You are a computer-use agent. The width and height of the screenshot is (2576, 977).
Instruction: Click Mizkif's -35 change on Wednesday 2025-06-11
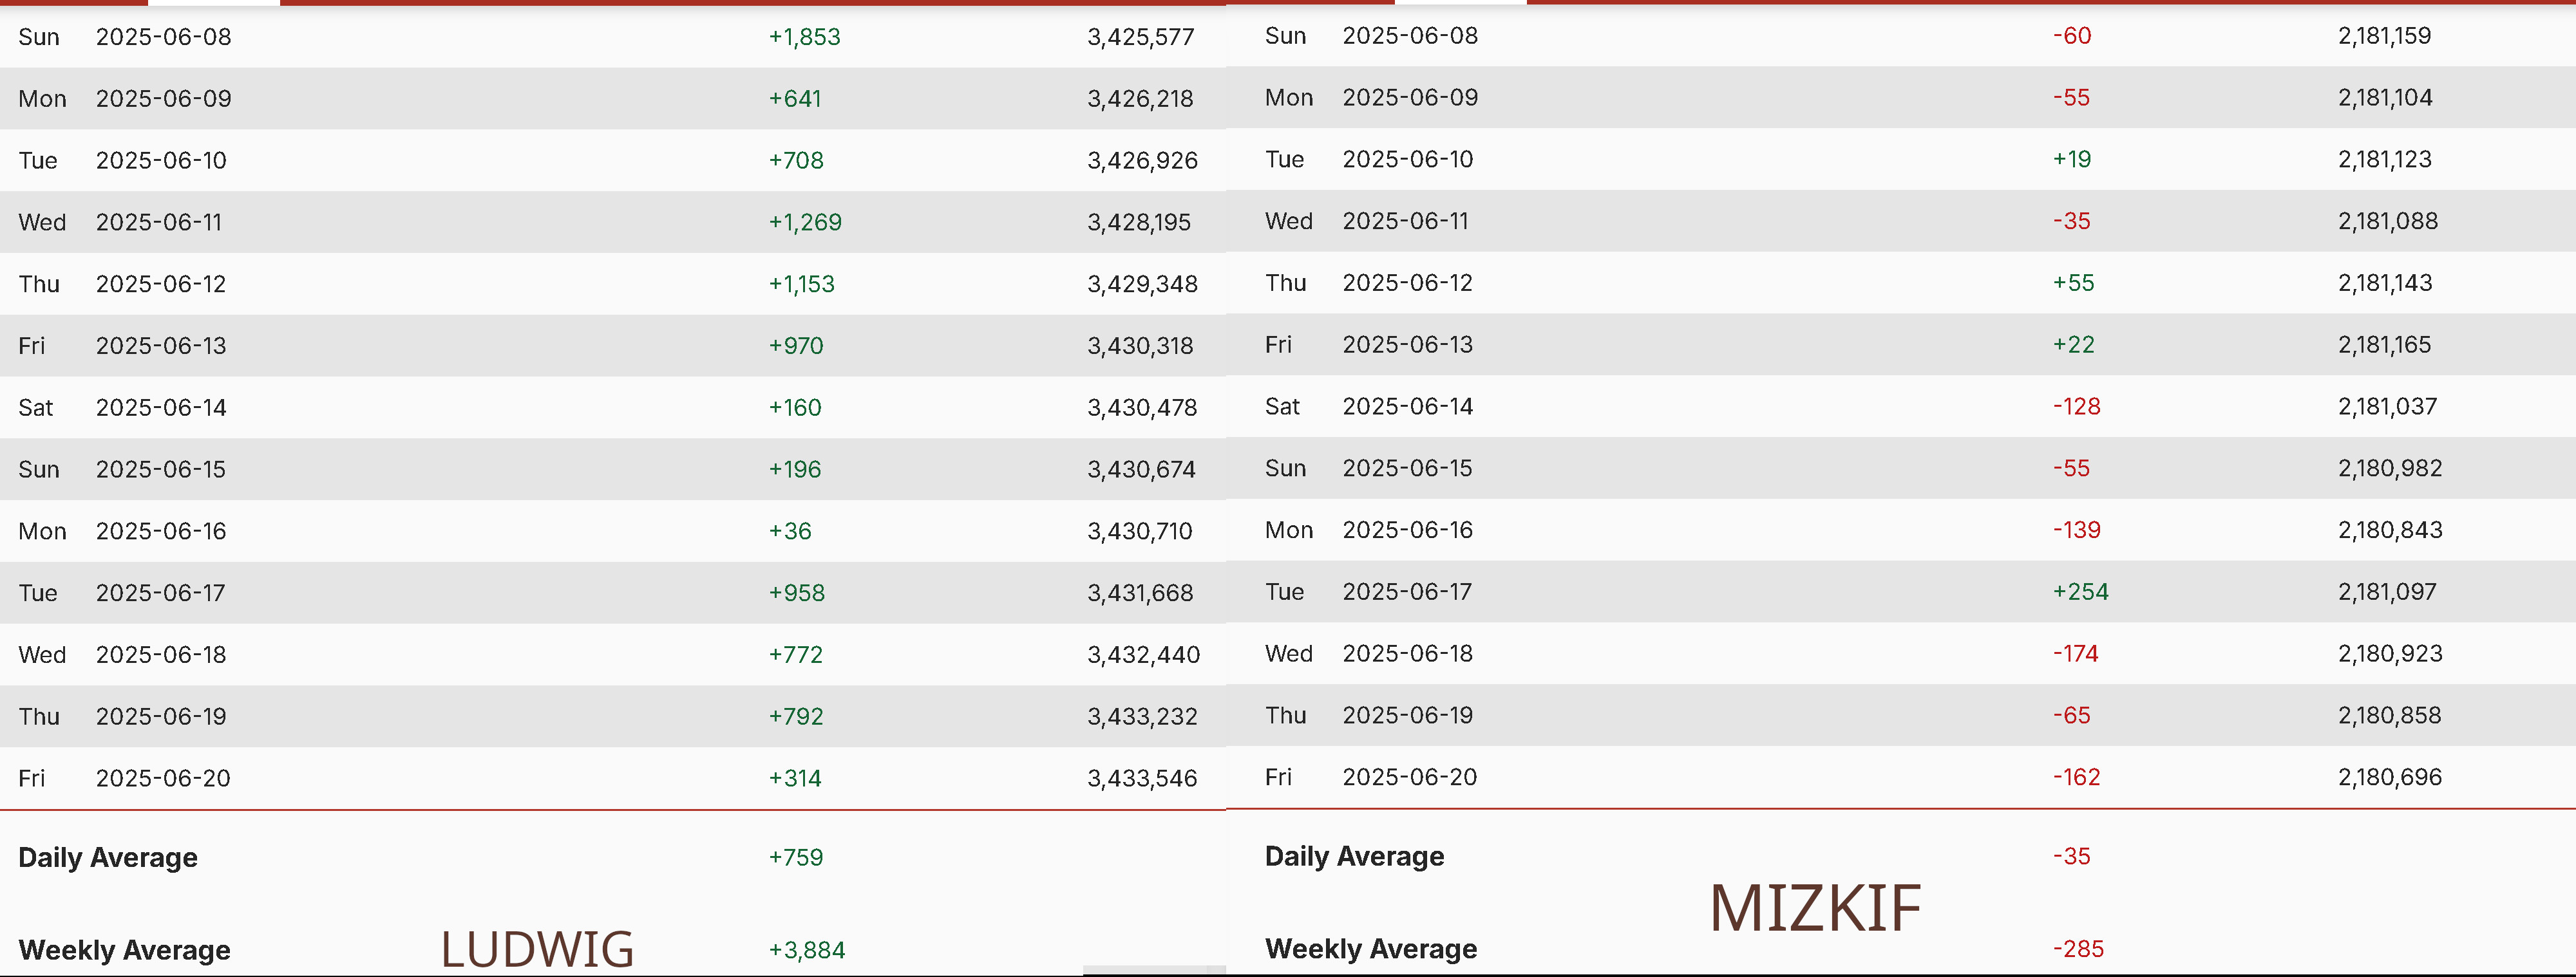2072,222
